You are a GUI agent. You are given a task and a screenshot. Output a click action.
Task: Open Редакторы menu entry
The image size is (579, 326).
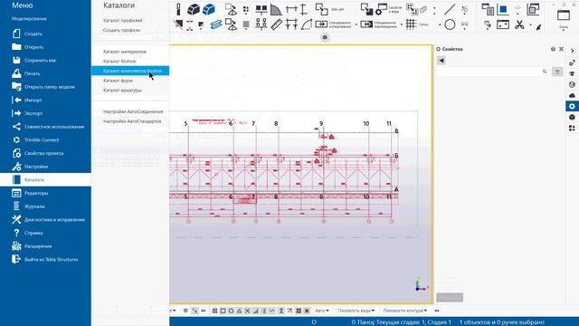[x=45, y=193]
